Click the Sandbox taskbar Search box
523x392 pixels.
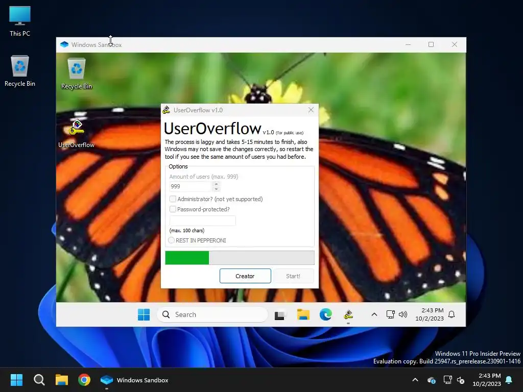[212, 314]
